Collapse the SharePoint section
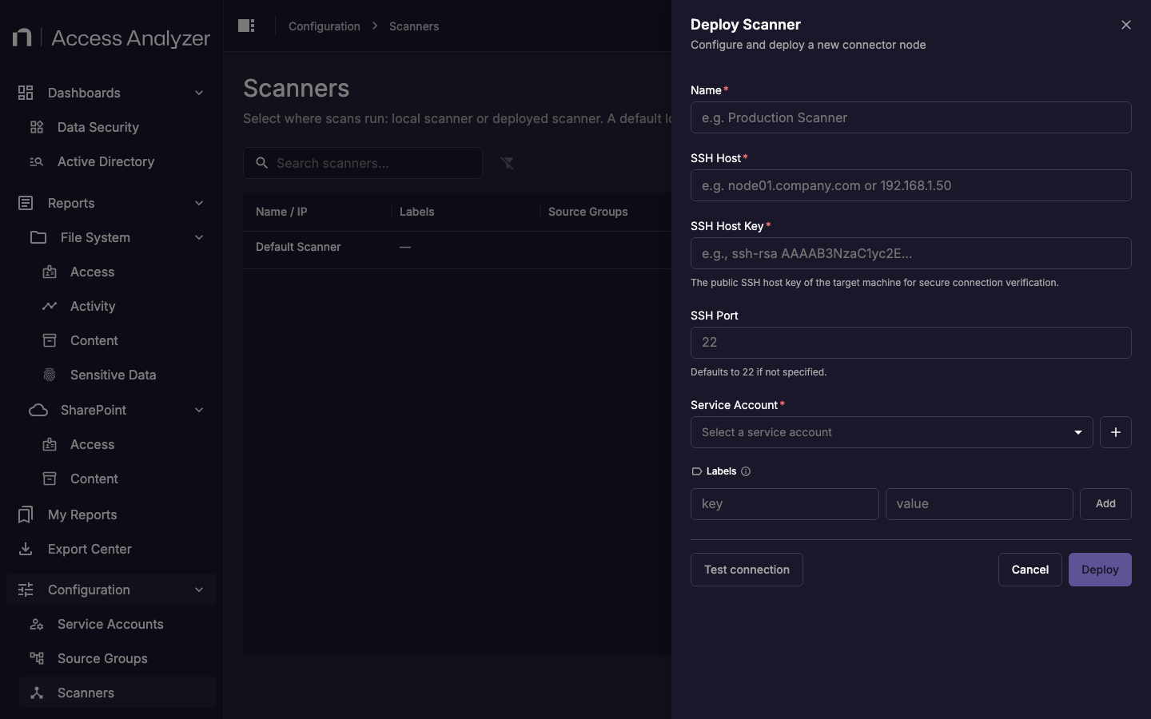 pyautogui.click(x=198, y=410)
